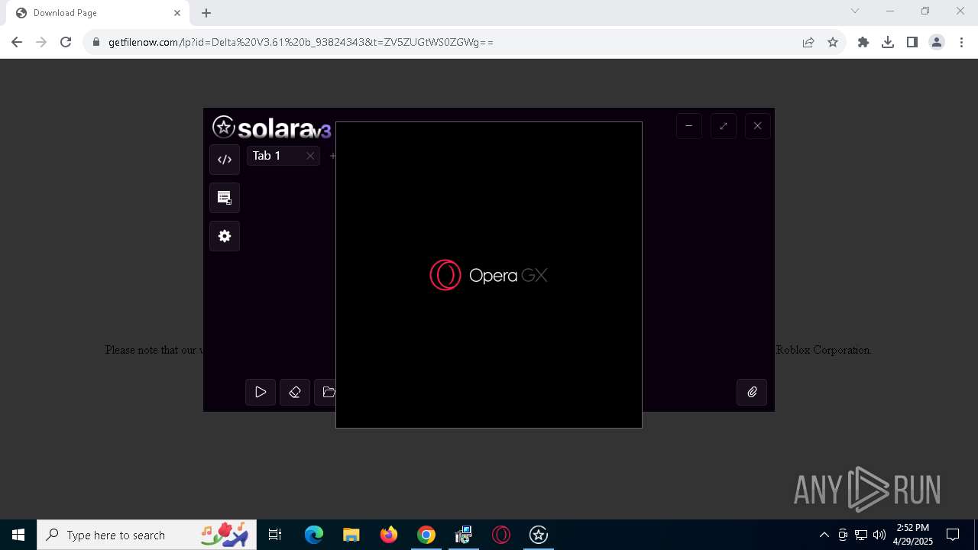This screenshot has height=550, width=978.
Task: Open Chrome three-dot menu
Action: click(x=961, y=42)
